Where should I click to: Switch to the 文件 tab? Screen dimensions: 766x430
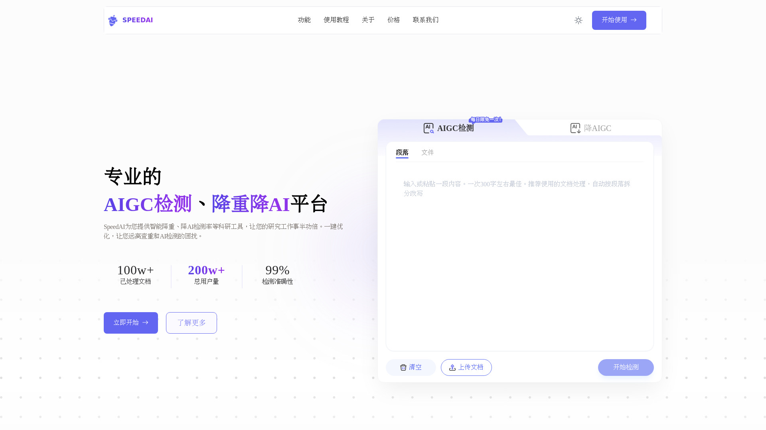(427, 152)
